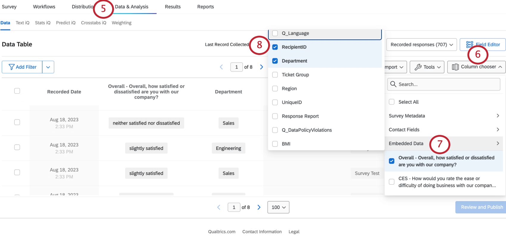Screen dimensions: 506x243
Task: Click the search magnifier icon
Action: click(393, 84)
